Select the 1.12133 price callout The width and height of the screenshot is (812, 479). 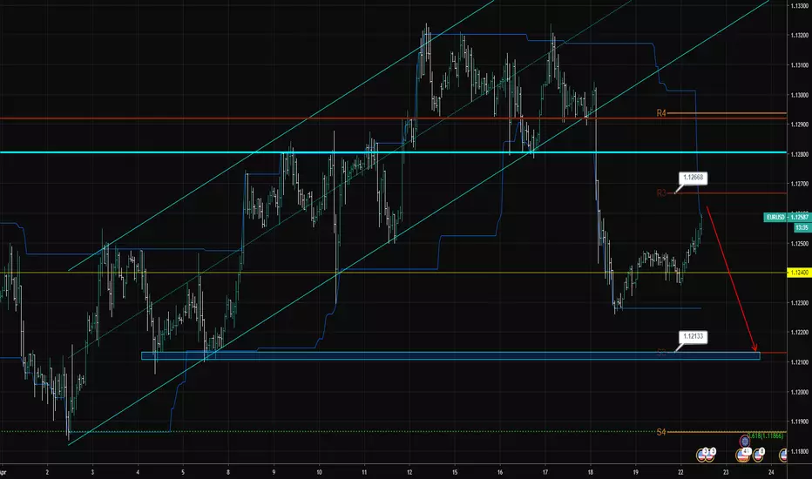693,336
